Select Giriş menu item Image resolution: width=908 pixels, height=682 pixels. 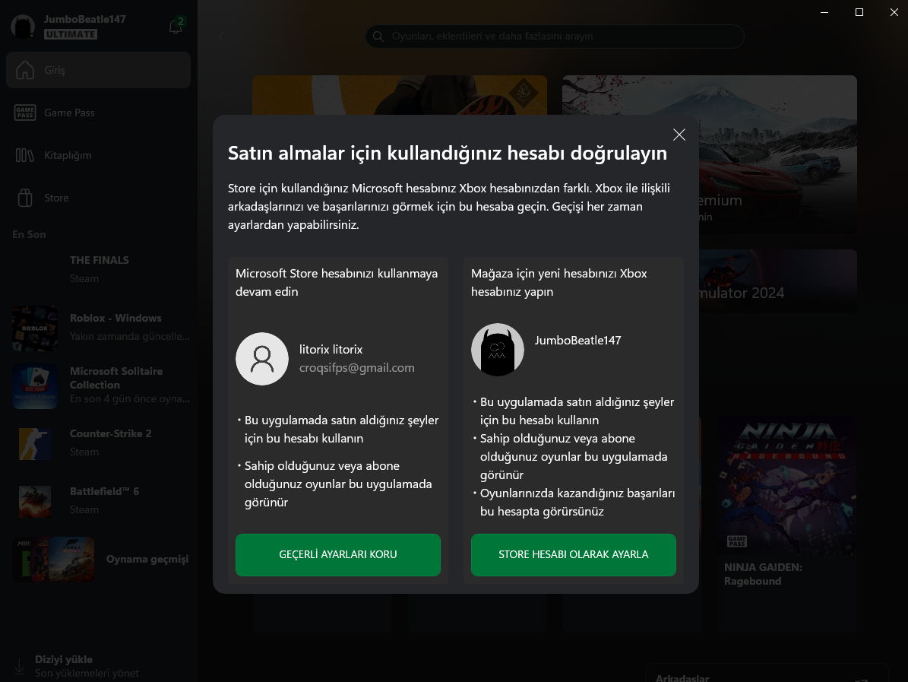pyautogui.click(x=99, y=70)
